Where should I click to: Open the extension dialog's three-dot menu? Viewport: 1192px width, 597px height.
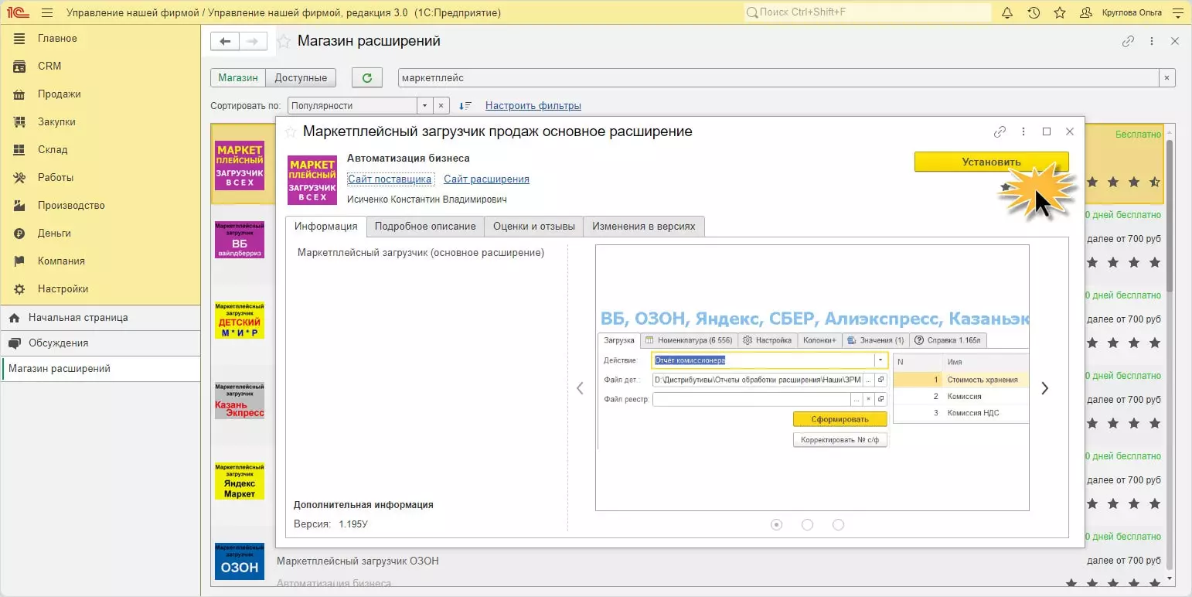1023,131
